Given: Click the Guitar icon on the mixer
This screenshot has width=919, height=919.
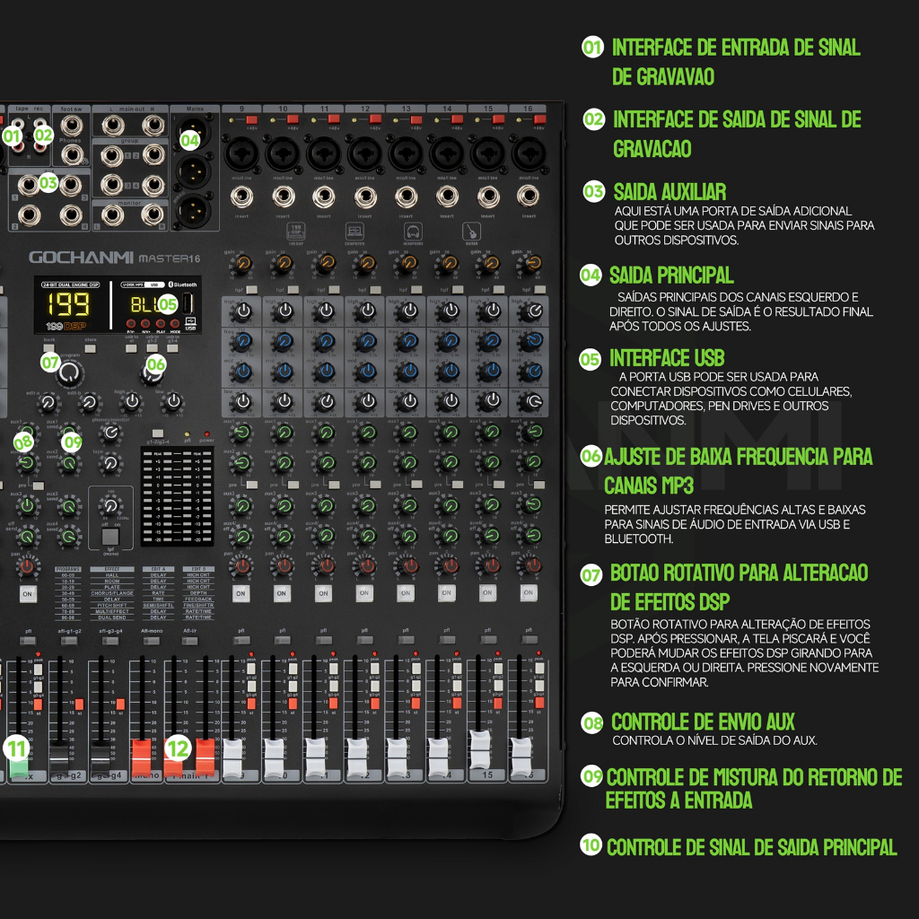Looking at the screenshot, I should [x=470, y=232].
